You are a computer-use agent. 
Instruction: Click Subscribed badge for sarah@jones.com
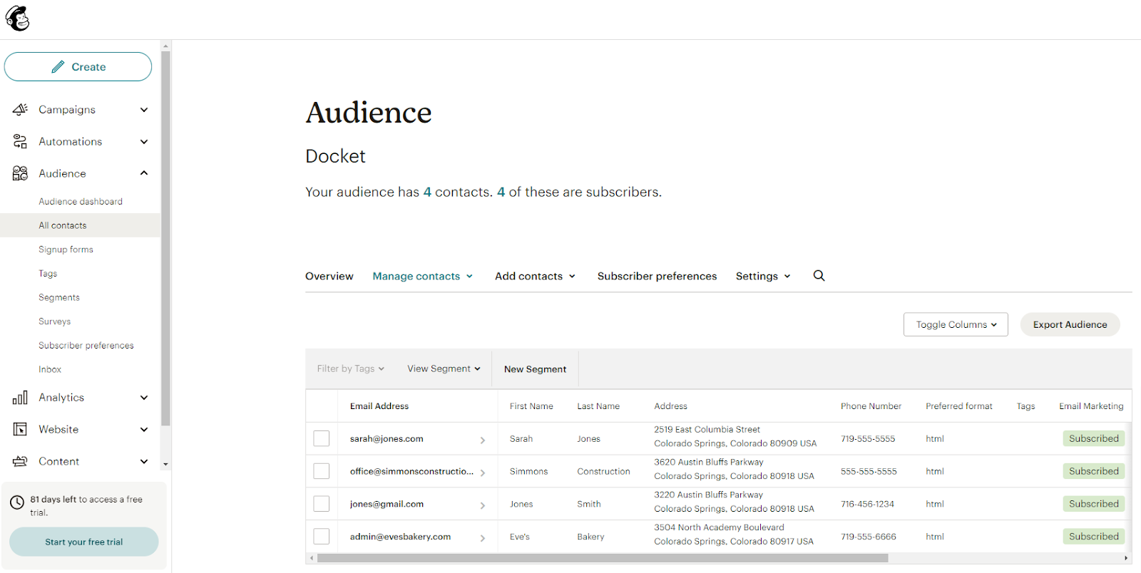pos(1093,438)
